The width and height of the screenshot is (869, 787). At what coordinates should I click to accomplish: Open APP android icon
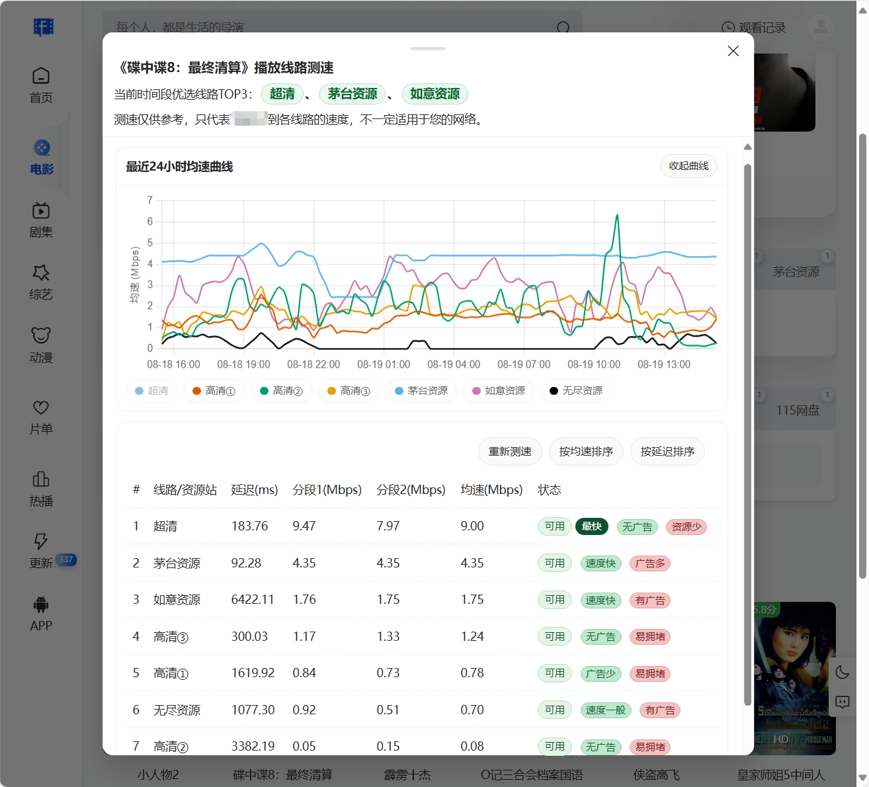(41, 604)
